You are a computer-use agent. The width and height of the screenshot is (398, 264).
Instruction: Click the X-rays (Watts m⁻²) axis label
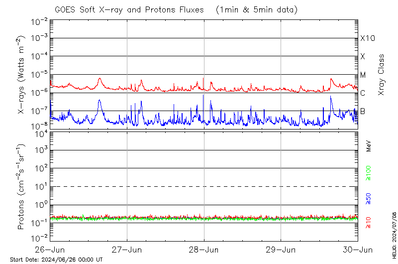[x=22, y=74]
